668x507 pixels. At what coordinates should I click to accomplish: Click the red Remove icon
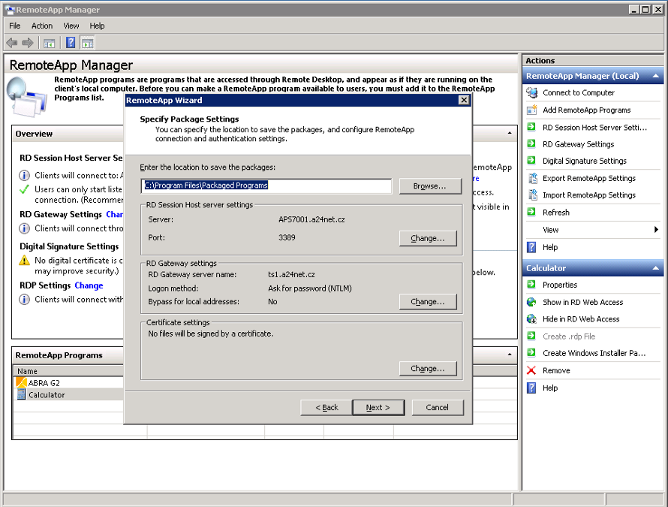532,370
